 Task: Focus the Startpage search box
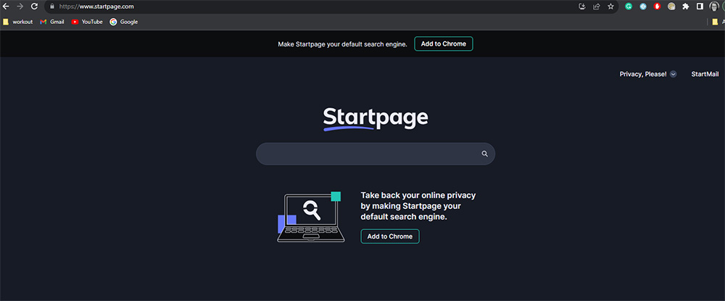(376, 154)
